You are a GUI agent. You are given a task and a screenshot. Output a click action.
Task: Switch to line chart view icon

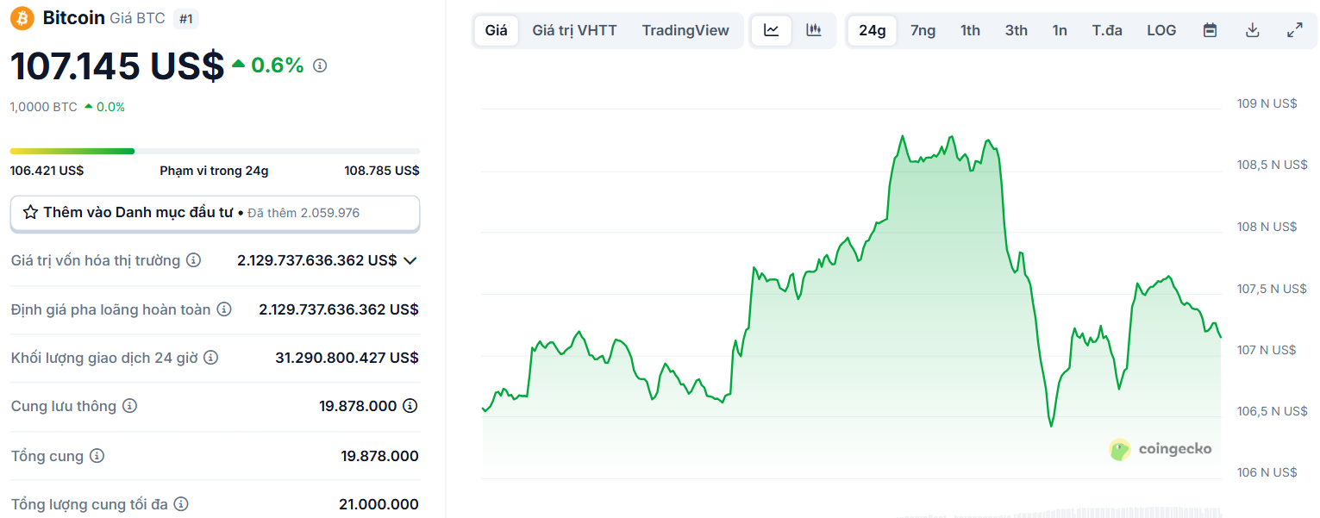pyautogui.click(x=772, y=30)
